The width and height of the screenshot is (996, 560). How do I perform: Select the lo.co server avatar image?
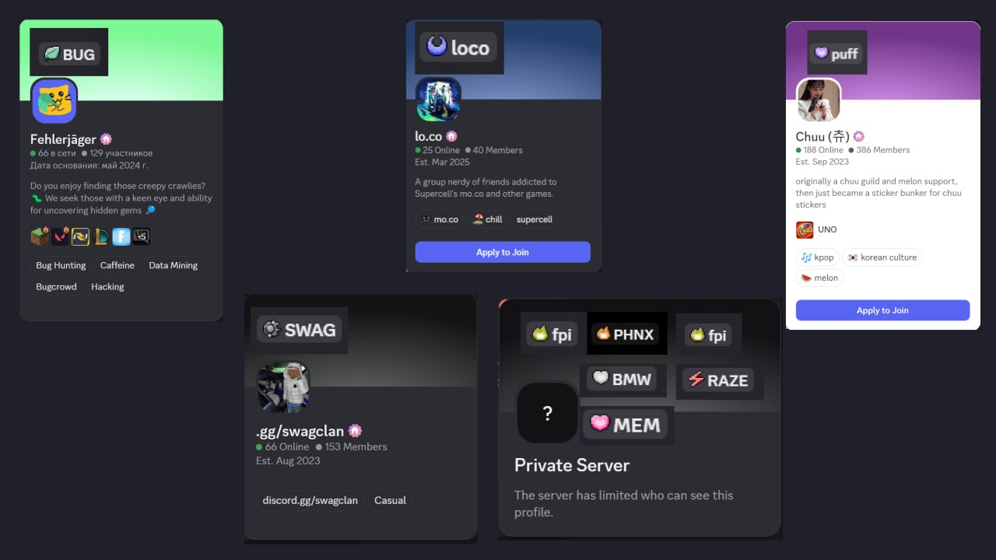click(438, 99)
